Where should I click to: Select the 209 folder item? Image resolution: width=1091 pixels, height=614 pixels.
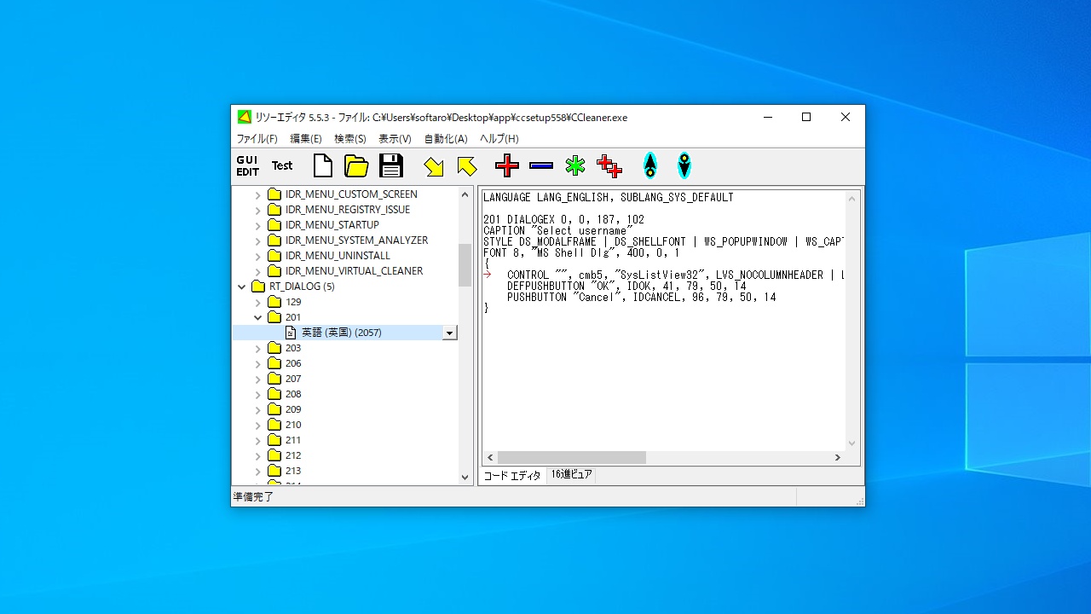coord(293,409)
